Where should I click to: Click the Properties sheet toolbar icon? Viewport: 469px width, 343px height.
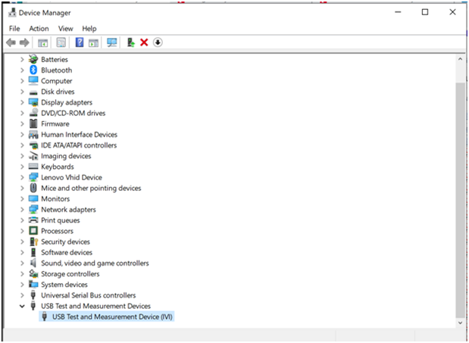pos(61,42)
